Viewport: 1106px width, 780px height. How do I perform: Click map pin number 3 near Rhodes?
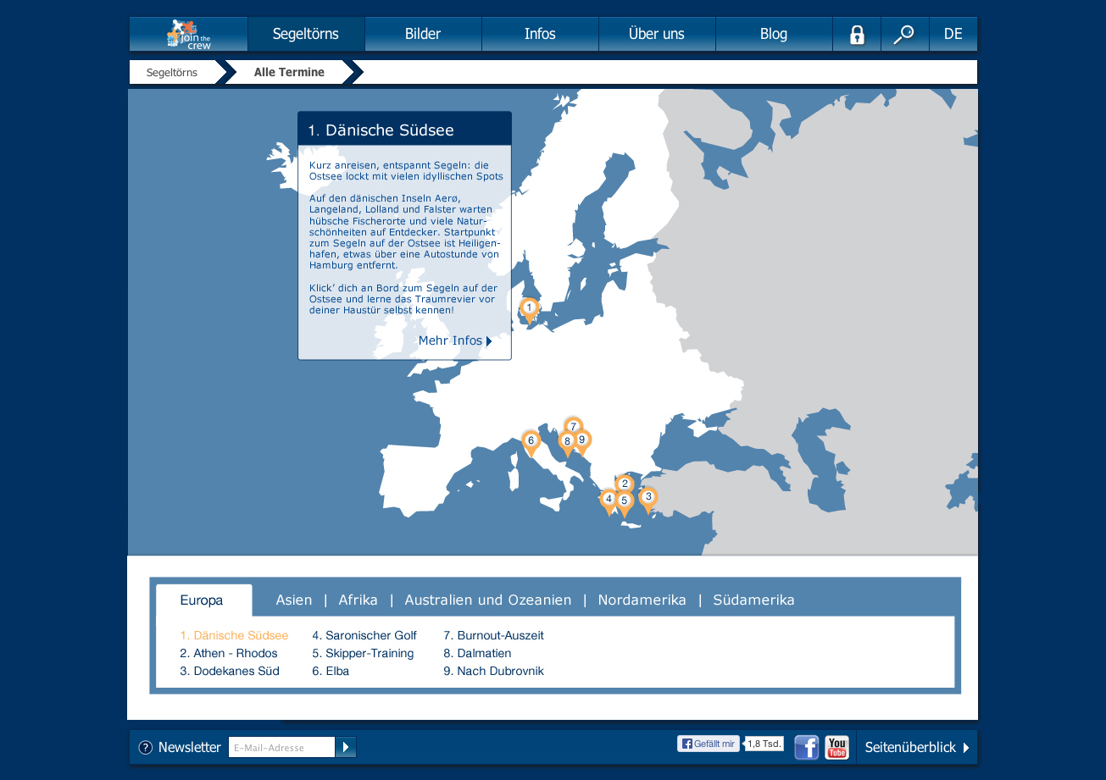tap(647, 498)
